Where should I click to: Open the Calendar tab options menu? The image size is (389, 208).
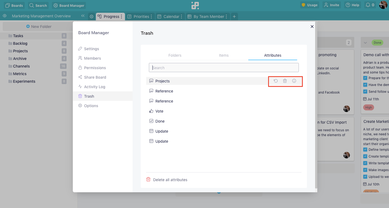click(181, 17)
